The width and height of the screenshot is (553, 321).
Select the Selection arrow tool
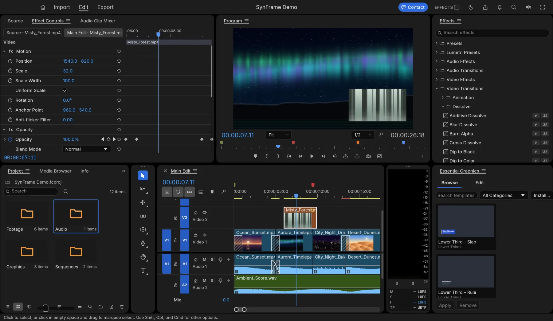(143, 175)
